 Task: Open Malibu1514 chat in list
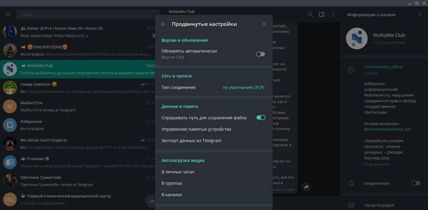point(77,106)
